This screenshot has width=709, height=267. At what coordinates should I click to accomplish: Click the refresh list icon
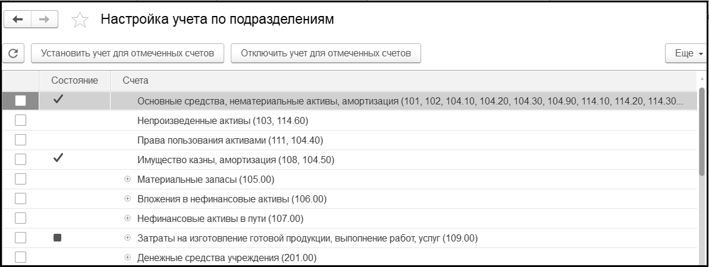click(12, 53)
